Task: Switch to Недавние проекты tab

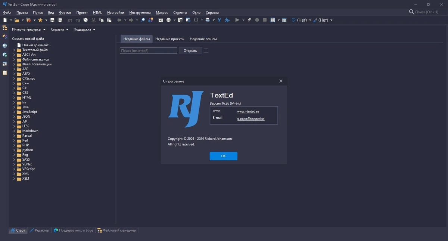Action: click(x=170, y=39)
